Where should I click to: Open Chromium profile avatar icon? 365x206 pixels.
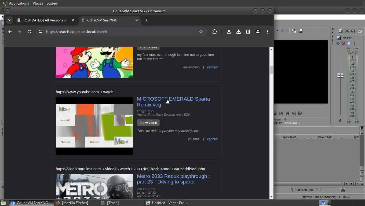point(258,32)
